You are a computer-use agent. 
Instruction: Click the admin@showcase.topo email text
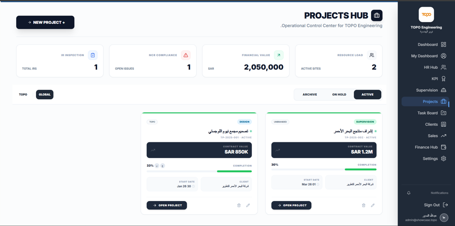click(421, 220)
